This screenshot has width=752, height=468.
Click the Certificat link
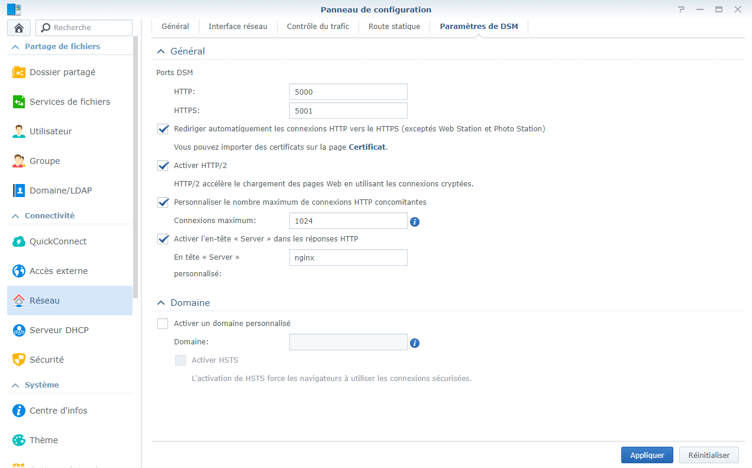pos(367,147)
